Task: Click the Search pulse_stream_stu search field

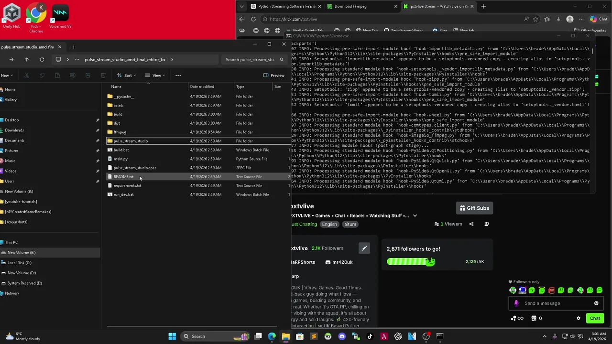Action: (x=255, y=60)
